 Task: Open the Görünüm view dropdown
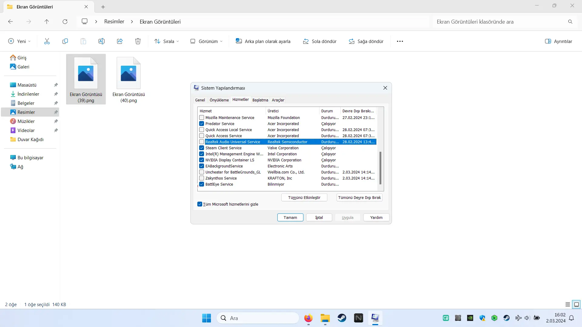point(206,41)
